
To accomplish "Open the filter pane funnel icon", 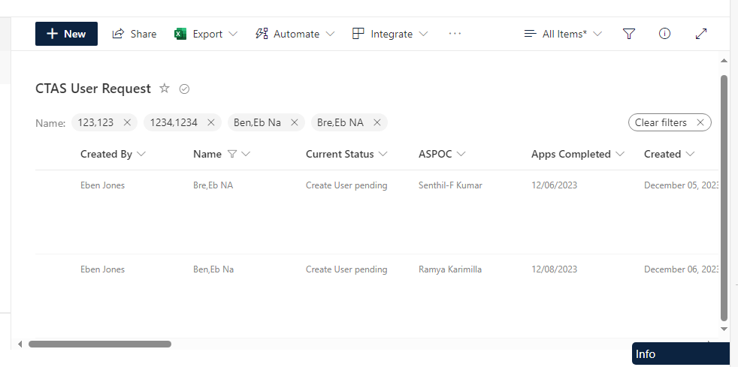I will pos(629,34).
